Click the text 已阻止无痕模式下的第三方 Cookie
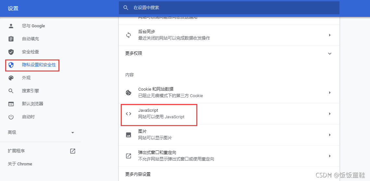 click(x=170, y=96)
